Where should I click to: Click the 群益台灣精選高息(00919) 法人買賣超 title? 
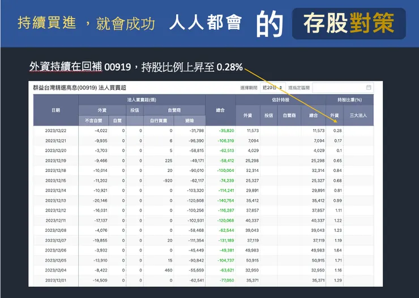[79, 88]
